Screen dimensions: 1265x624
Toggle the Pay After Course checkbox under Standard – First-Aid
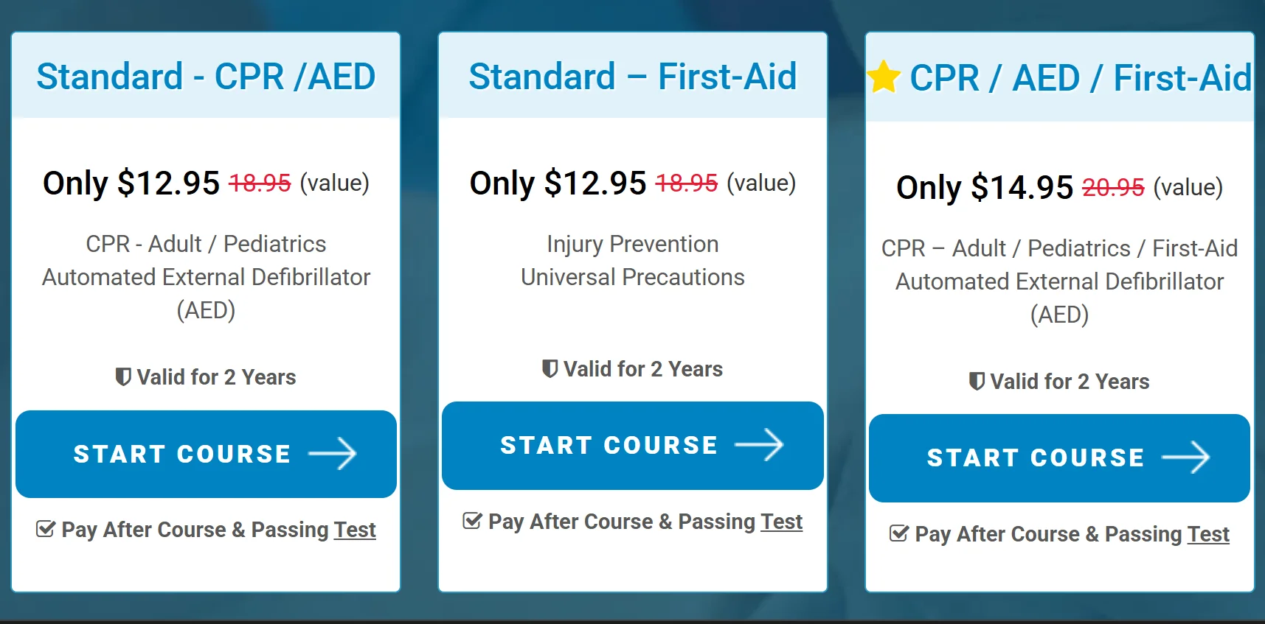pyautogui.click(x=472, y=521)
